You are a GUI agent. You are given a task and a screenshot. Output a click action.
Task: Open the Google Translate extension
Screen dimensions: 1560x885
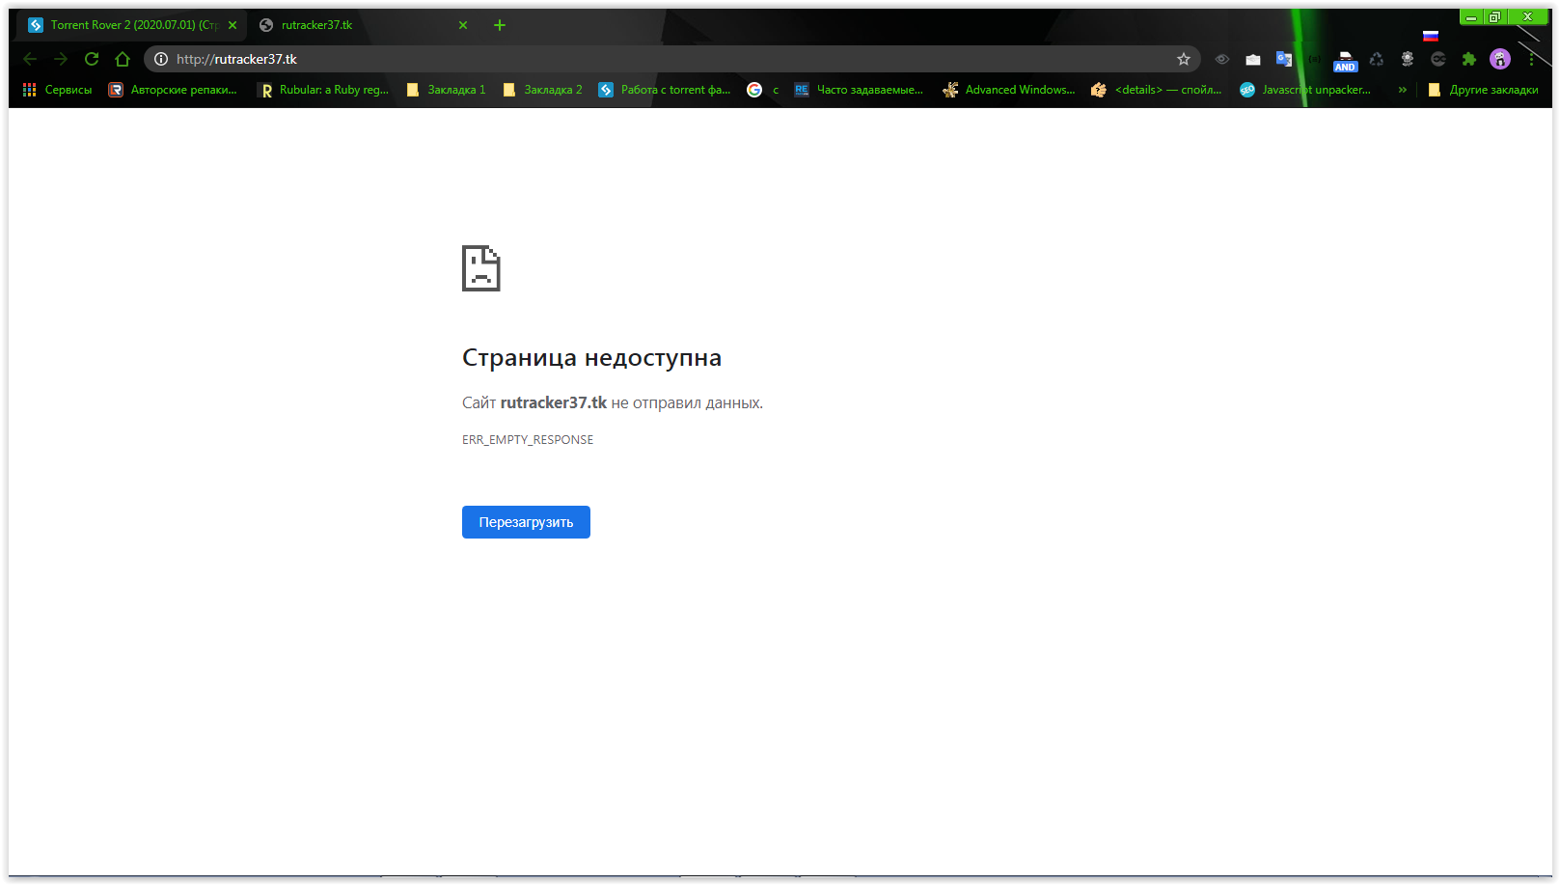(1284, 59)
